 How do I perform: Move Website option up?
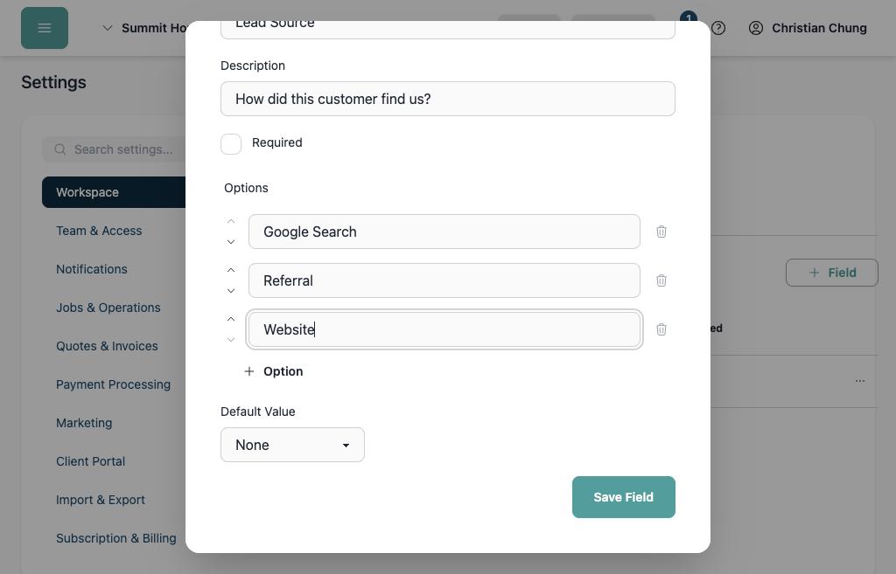tap(231, 319)
